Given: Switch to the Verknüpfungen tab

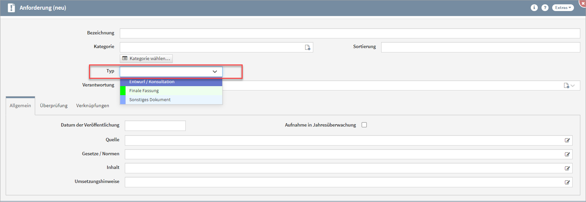Looking at the screenshot, I should pyautogui.click(x=92, y=106).
